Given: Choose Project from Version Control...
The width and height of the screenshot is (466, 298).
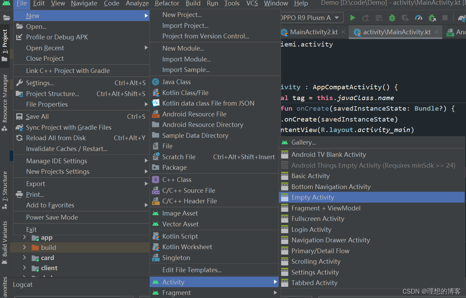Looking at the screenshot, I should coord(215,36).
